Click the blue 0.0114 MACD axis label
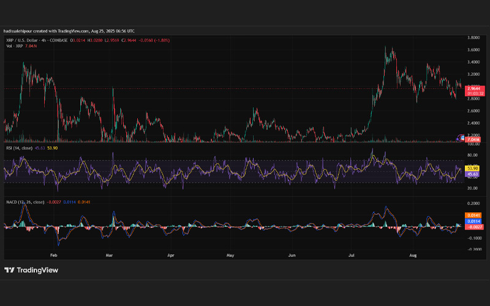This screenshot has width=490, height=306. coord(473,221)
